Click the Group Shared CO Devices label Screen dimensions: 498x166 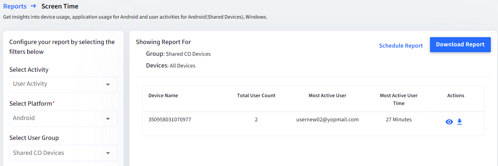[x=179, y=54]
